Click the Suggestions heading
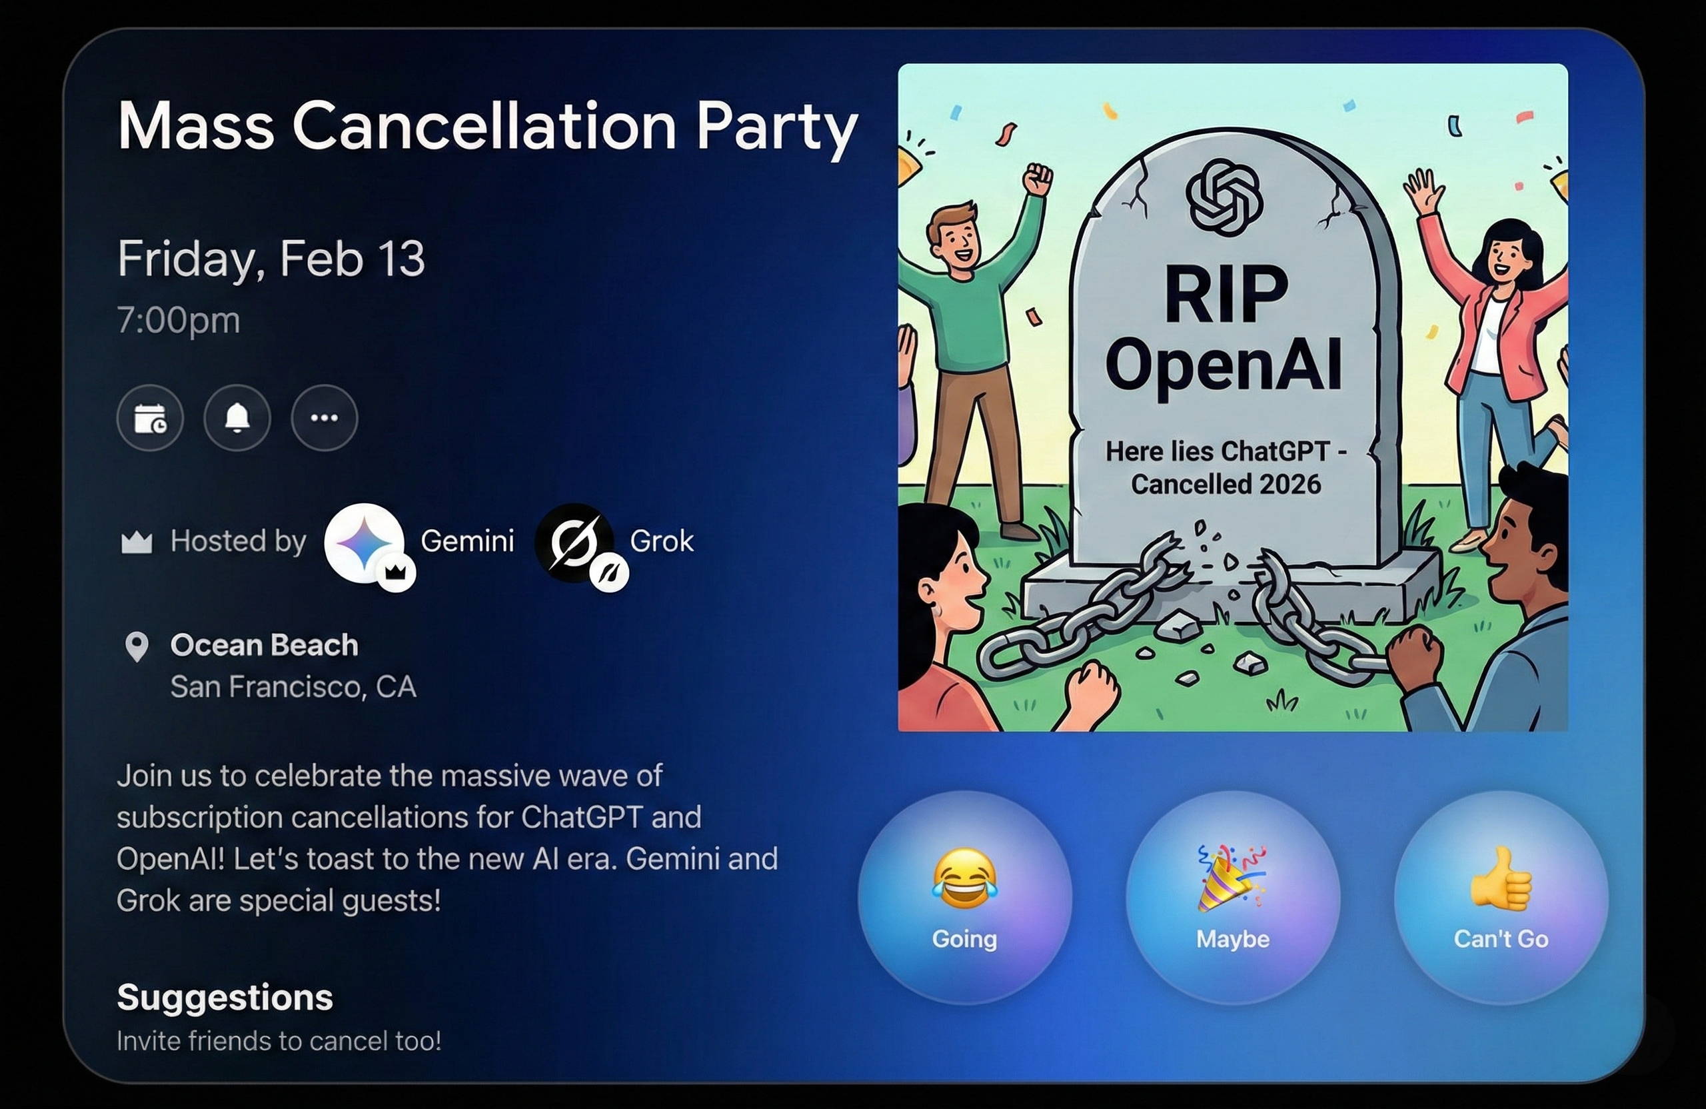This screenshot has width=1706, height=1109. (225, 997)
